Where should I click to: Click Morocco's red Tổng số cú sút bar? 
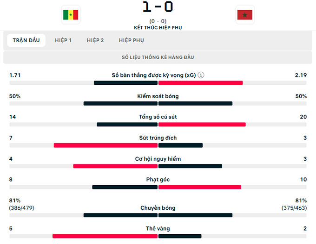202,125
